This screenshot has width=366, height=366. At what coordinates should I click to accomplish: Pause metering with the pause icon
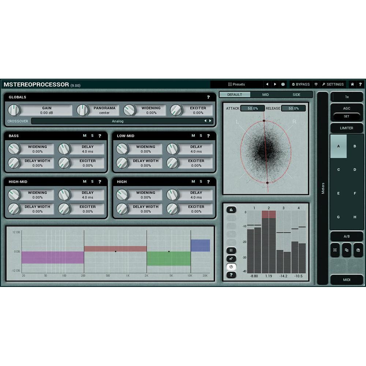pos(231,250)
